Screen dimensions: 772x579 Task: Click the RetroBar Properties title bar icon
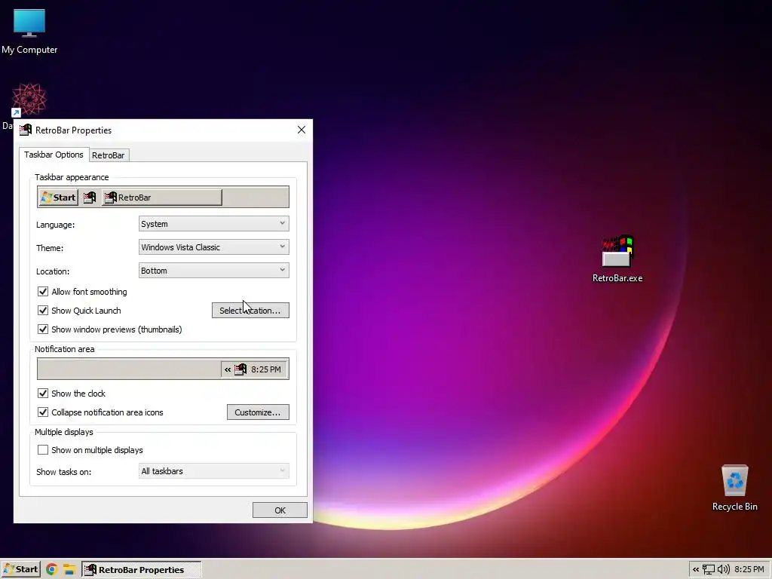[25, 130]
